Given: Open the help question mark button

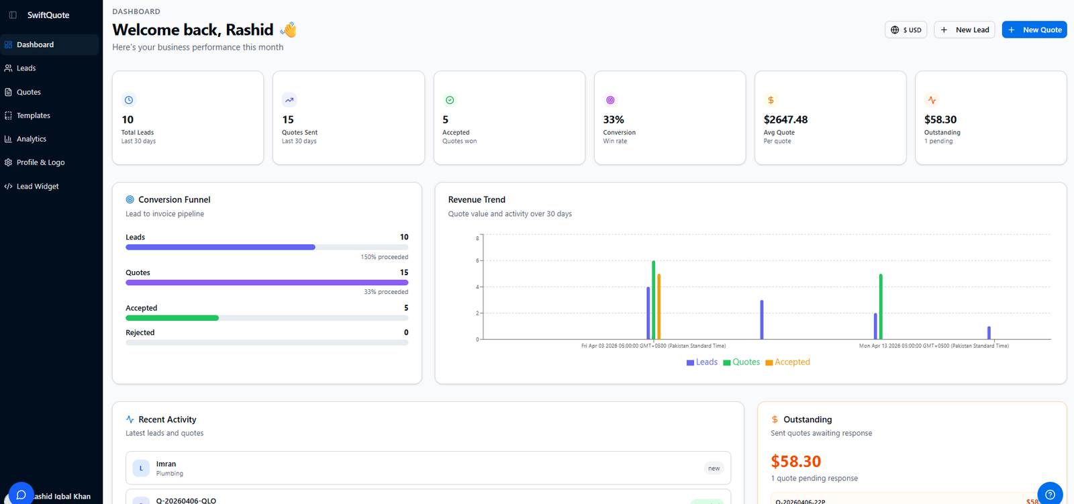Looking at the screenshot, I should point(1050,495).
